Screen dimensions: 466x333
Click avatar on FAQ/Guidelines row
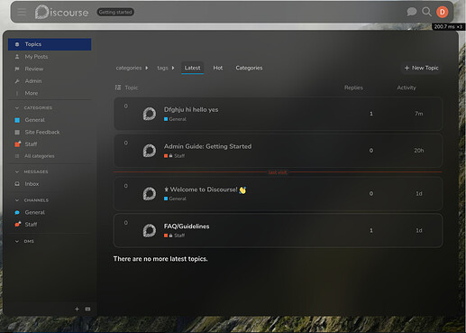tap(150, 230)
